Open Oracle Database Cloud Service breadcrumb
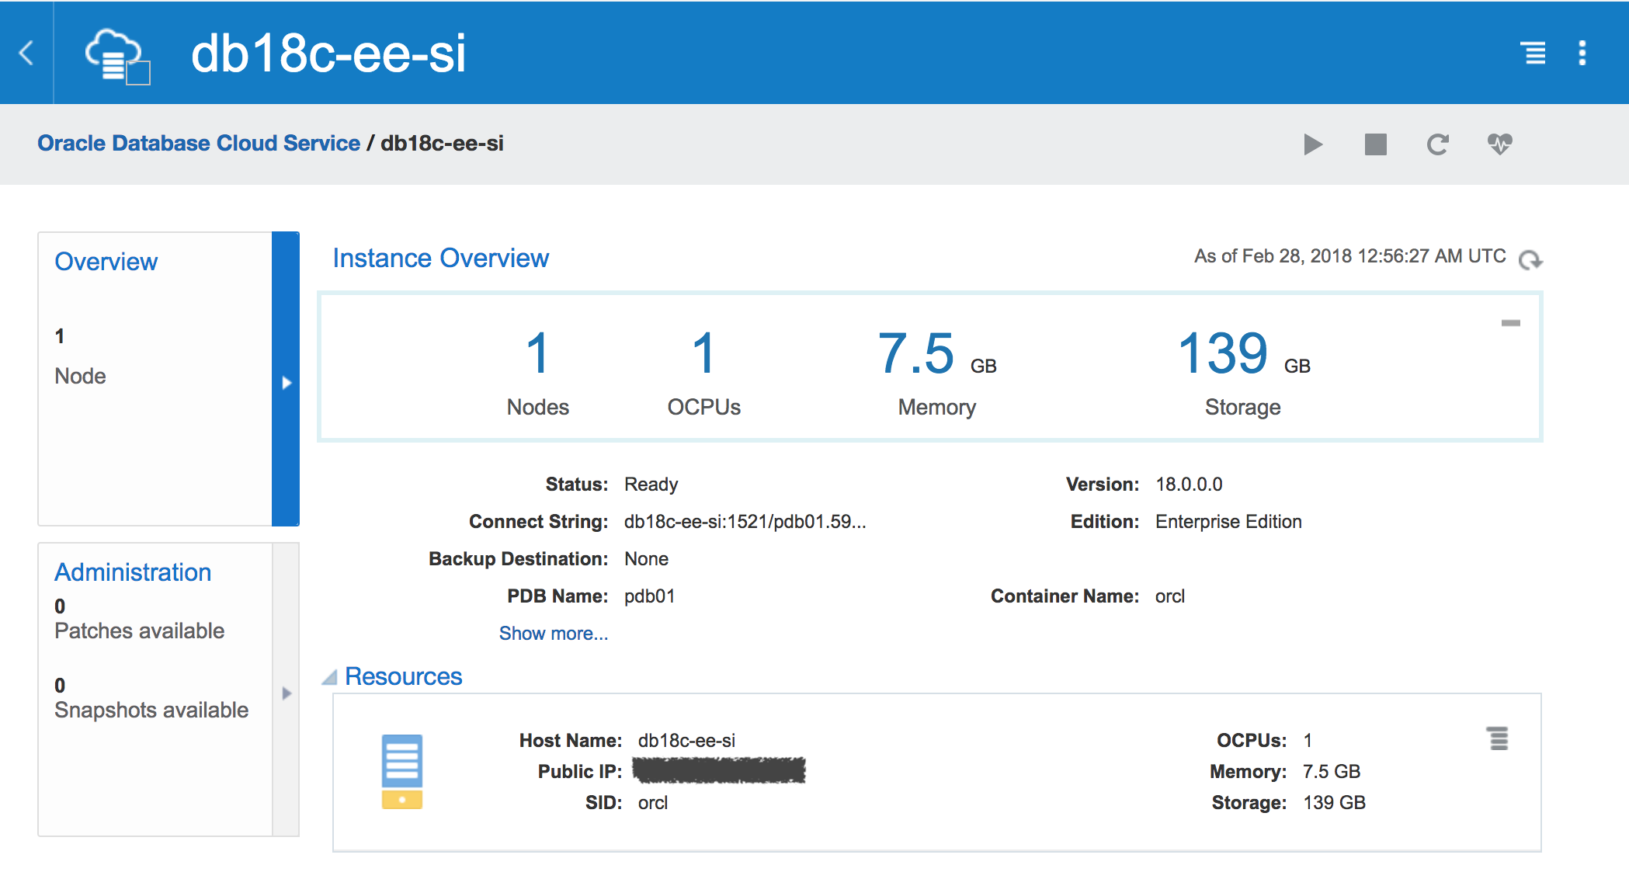The width and height of the screenshot is (1629, 879). click(x=199, y=143)
